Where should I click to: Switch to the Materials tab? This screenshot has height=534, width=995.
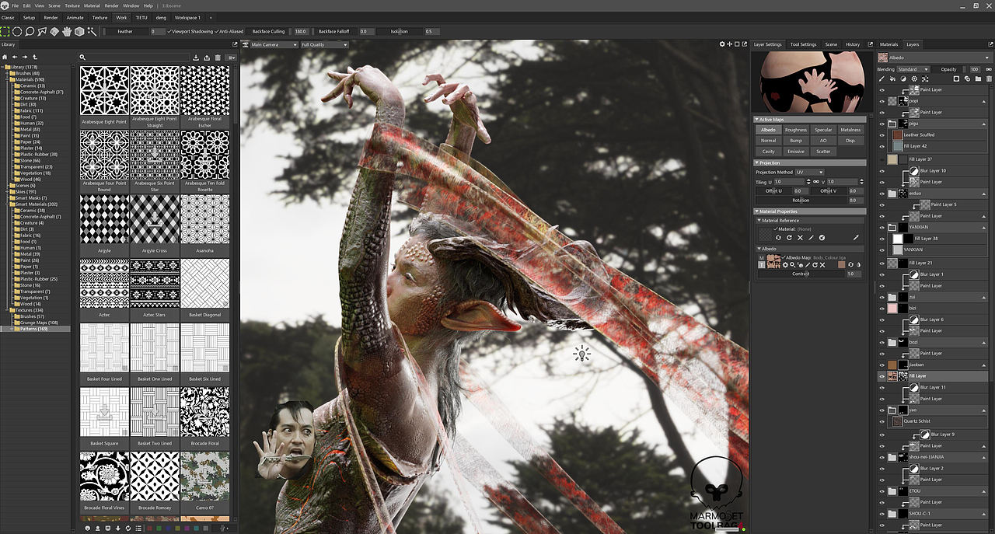point(889,44)
